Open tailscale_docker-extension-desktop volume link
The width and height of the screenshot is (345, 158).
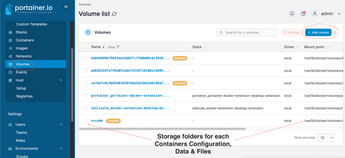click(x=130, y=108)
